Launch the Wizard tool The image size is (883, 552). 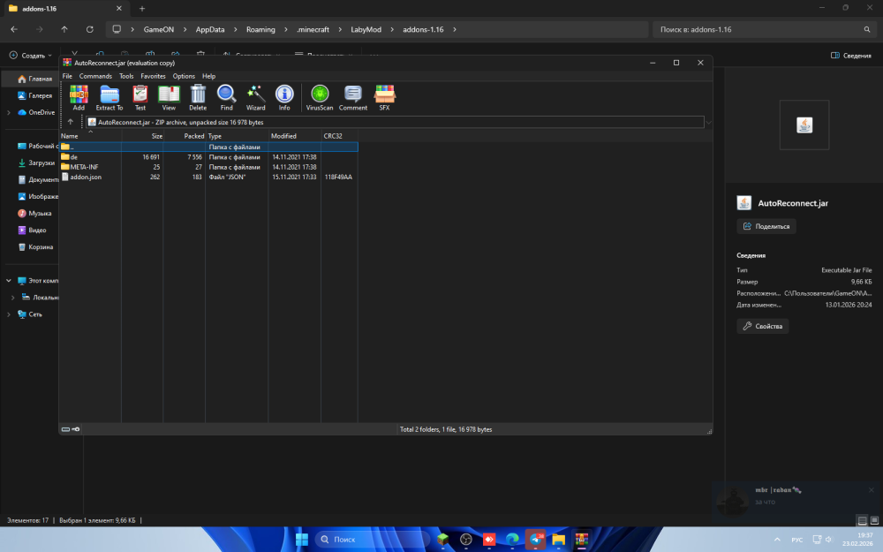coord(256,97)
